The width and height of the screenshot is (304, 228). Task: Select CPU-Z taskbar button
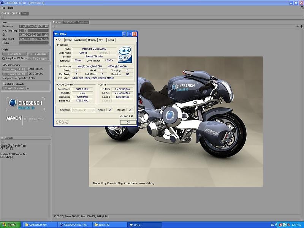(144, 225)
